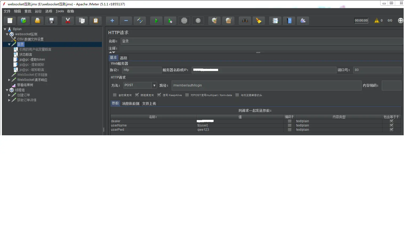Switch to the 高级 tab
This screenshot has height=226, width=405.
(x=123, y=58)
